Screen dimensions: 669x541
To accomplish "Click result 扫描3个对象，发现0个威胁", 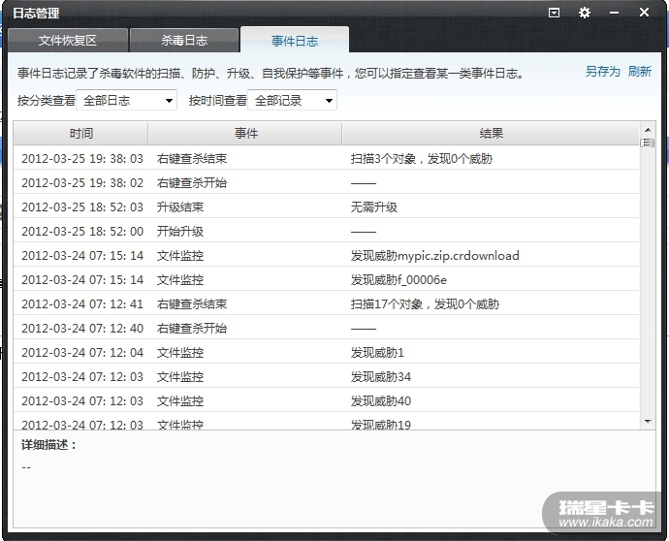I will 421,159.
